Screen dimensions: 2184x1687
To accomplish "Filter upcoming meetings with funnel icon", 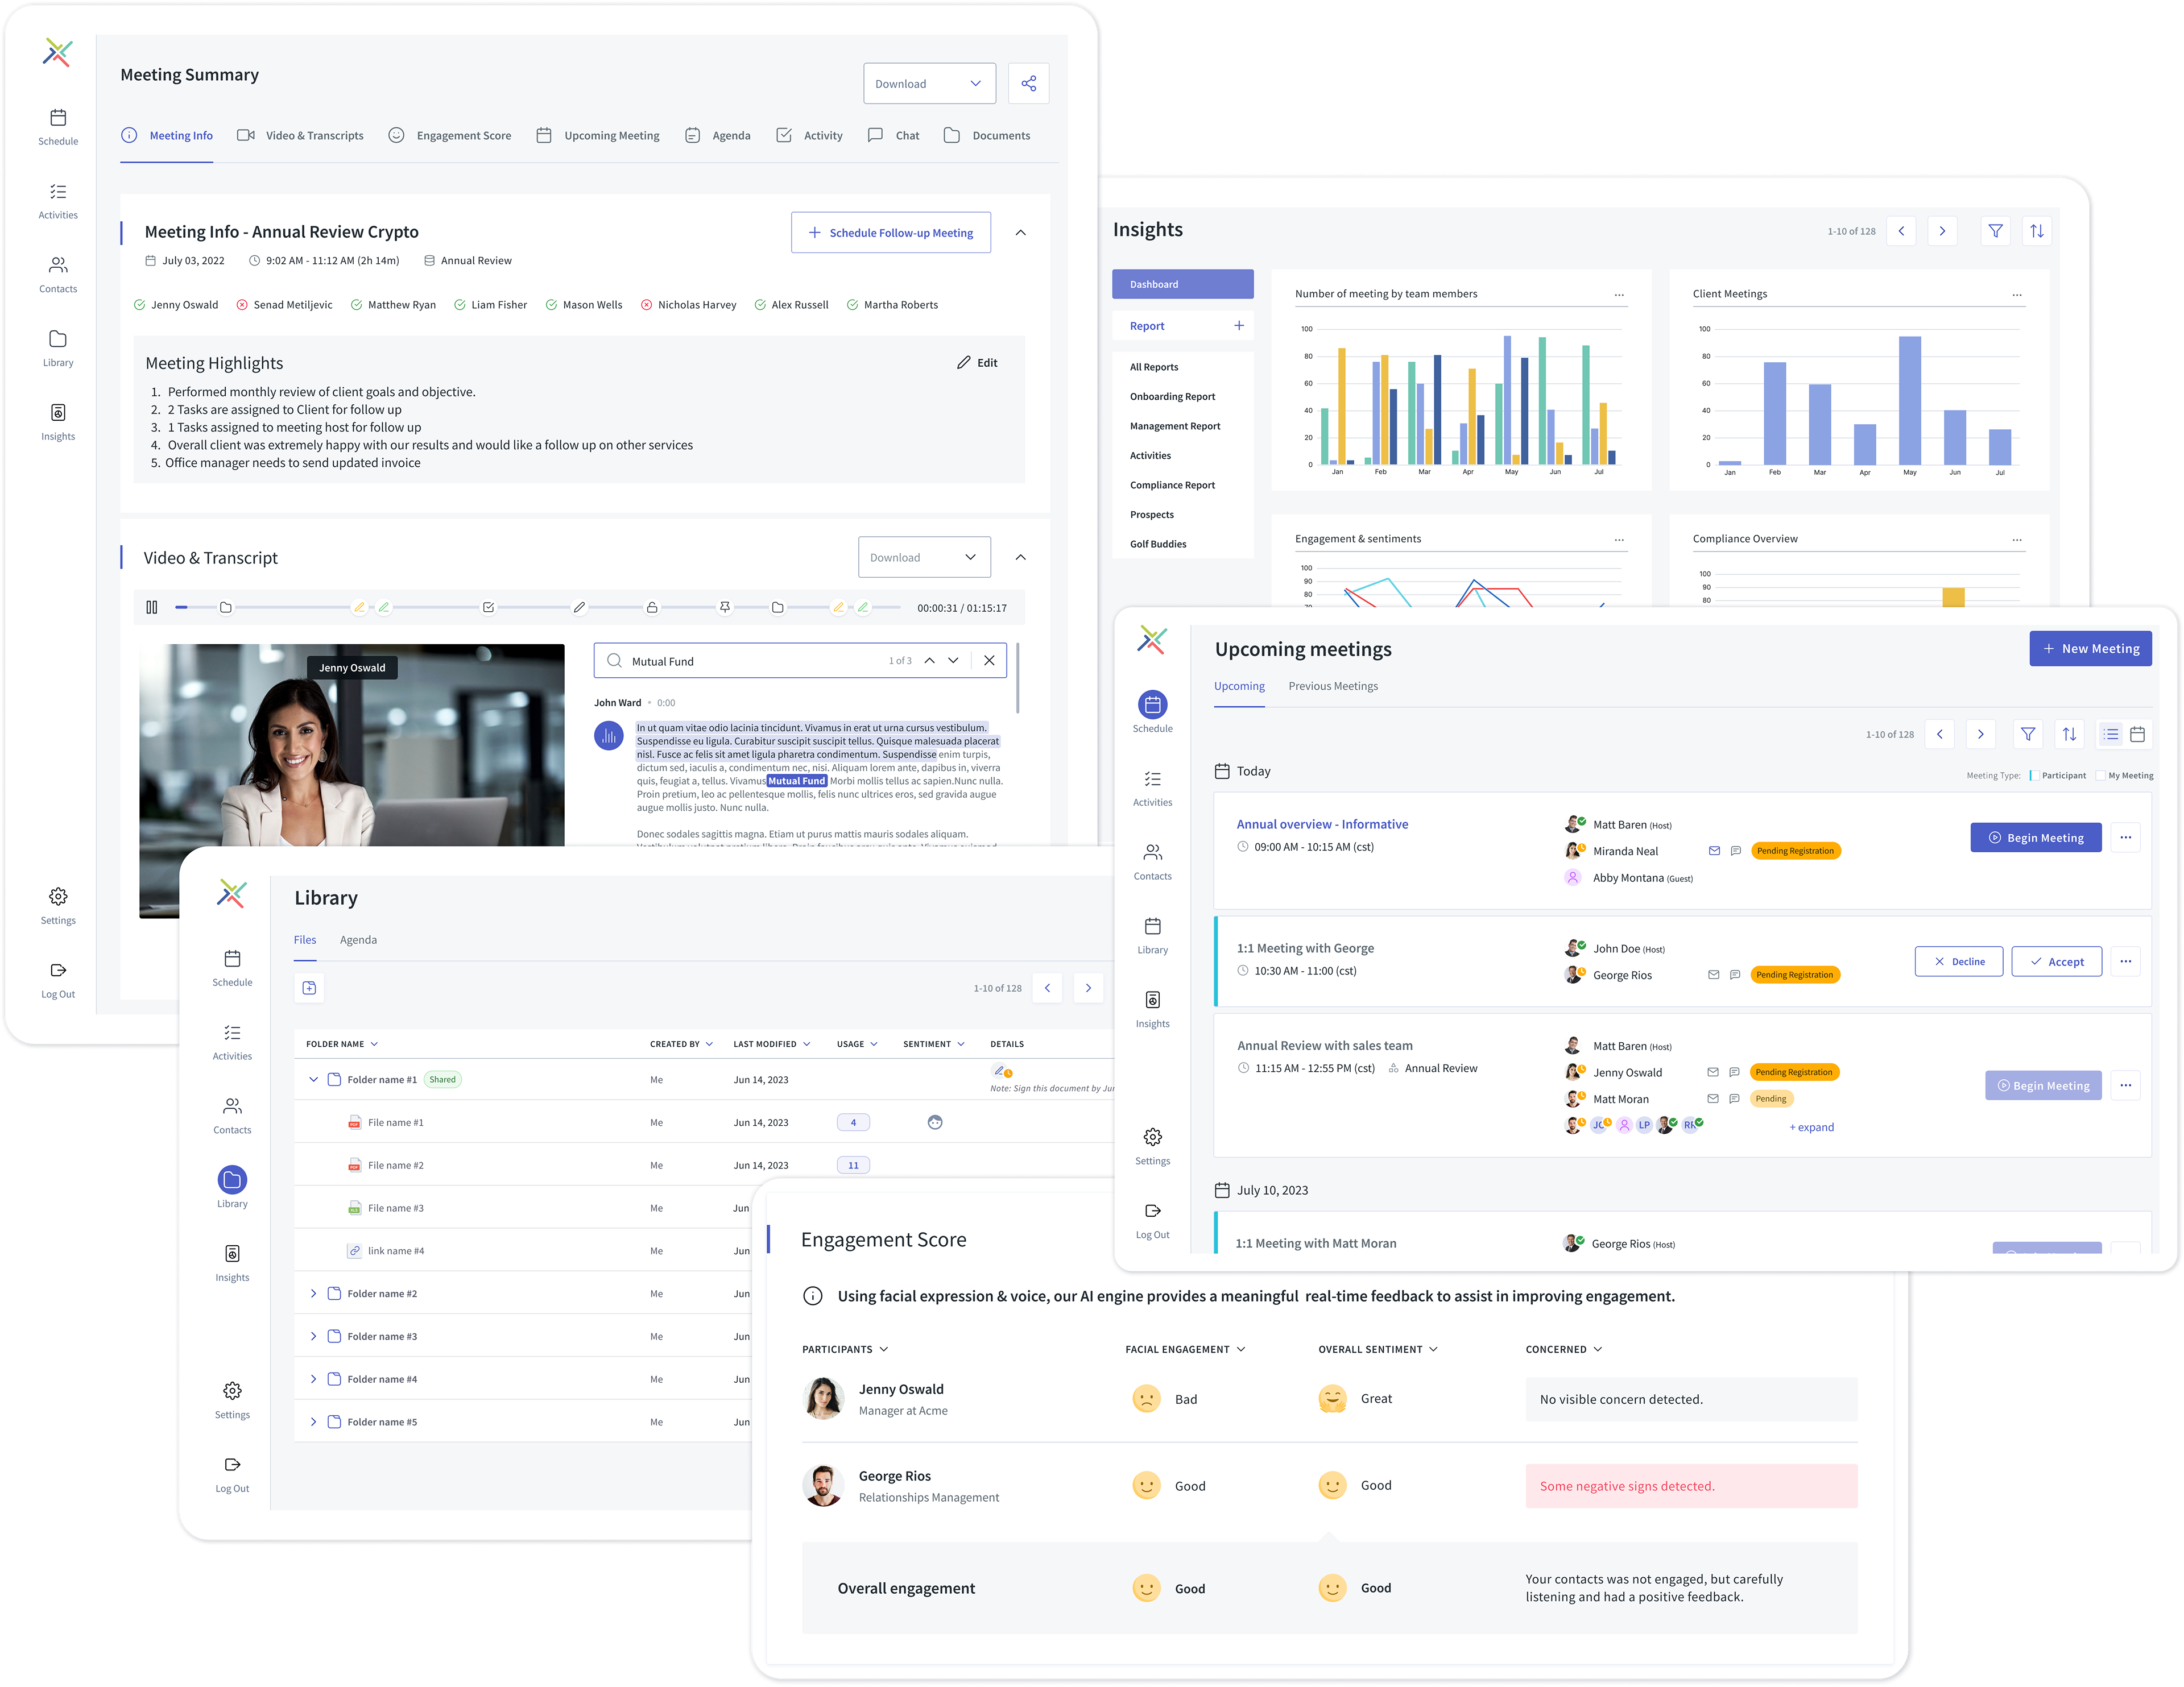I will click(2028, 734).
